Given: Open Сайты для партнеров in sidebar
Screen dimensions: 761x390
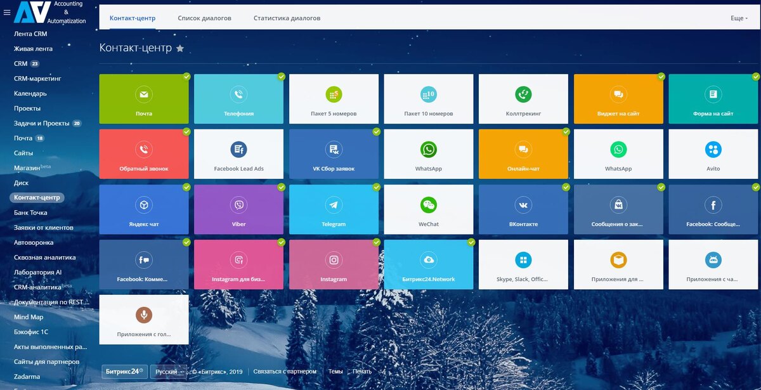Looking at the screenshot, I should [47, 361].
